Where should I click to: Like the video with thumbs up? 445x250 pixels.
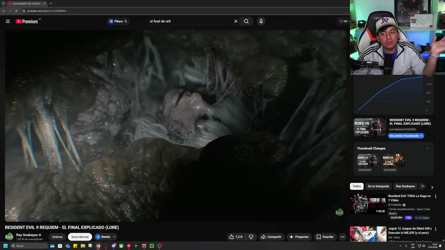[236, 237]
